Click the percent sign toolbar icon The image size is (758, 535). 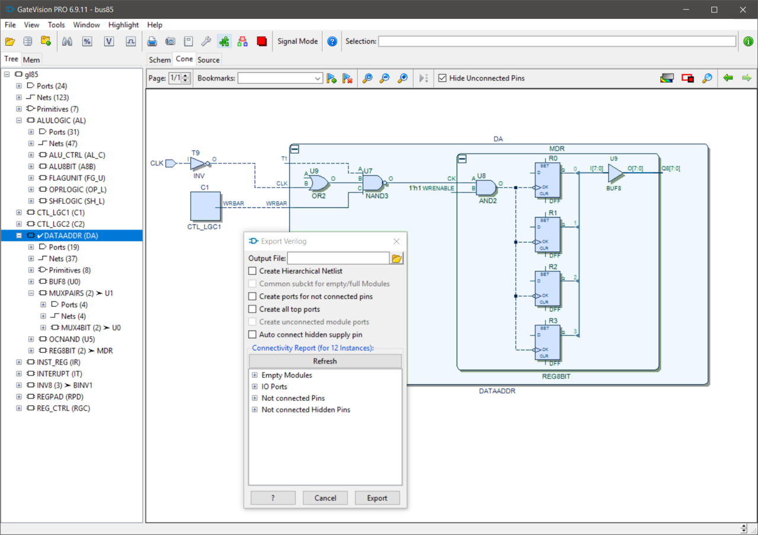click(x=88, y=41)
